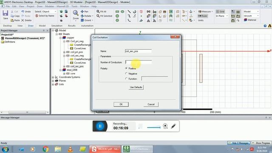Click the Paste button in the ribbon
This screenshot has width=272, height=153.
click(x=15, y=20)
